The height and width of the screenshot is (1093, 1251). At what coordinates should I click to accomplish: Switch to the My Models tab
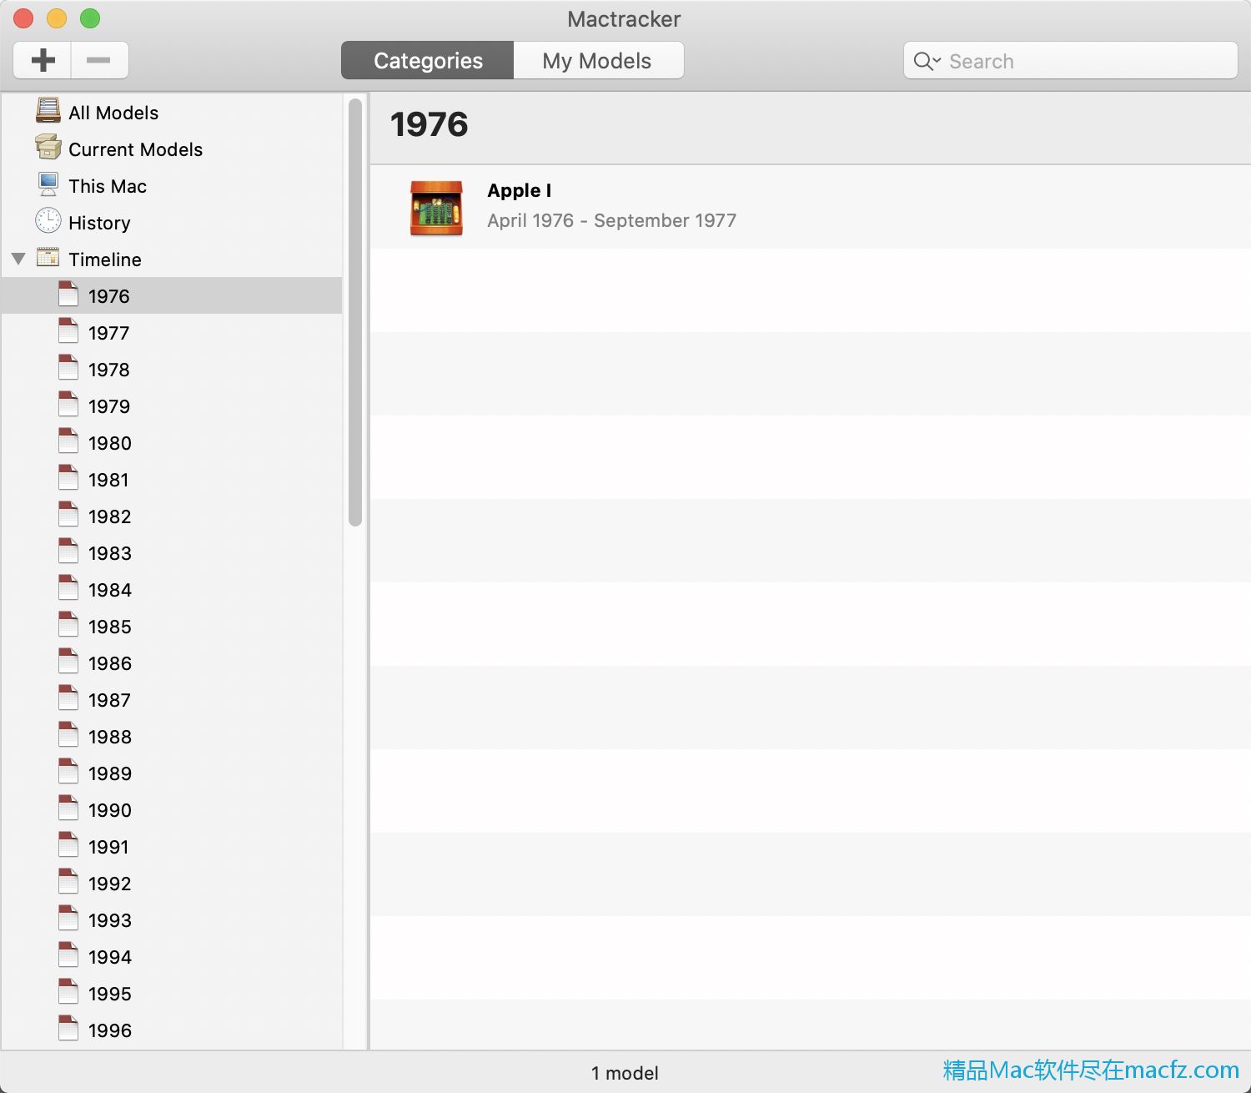(x=597, y=60)
